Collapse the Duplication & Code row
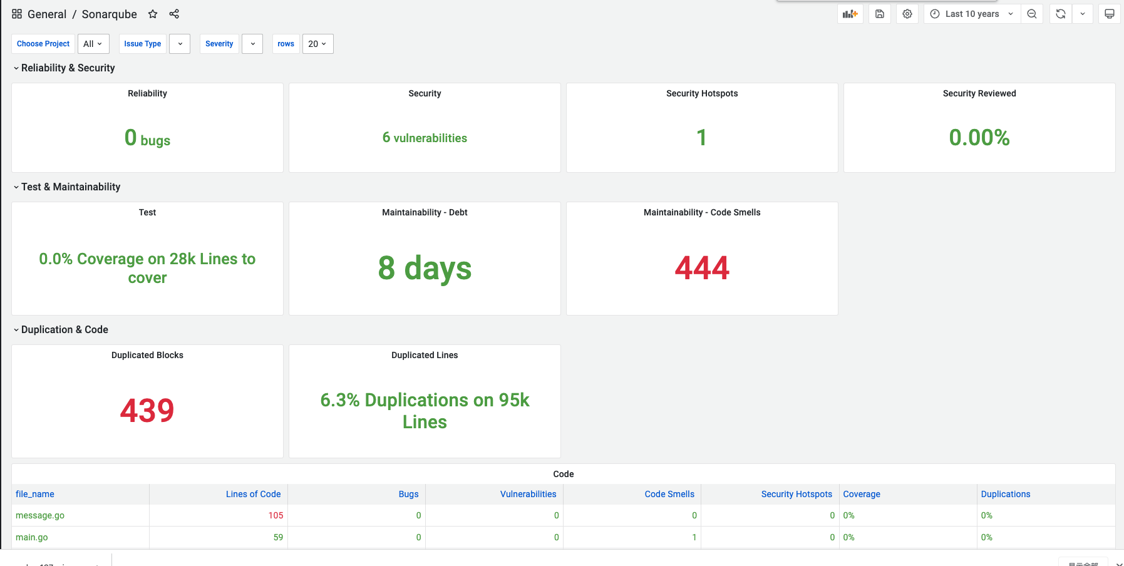Screen dimensions: 1124x566 pos(60,329)
